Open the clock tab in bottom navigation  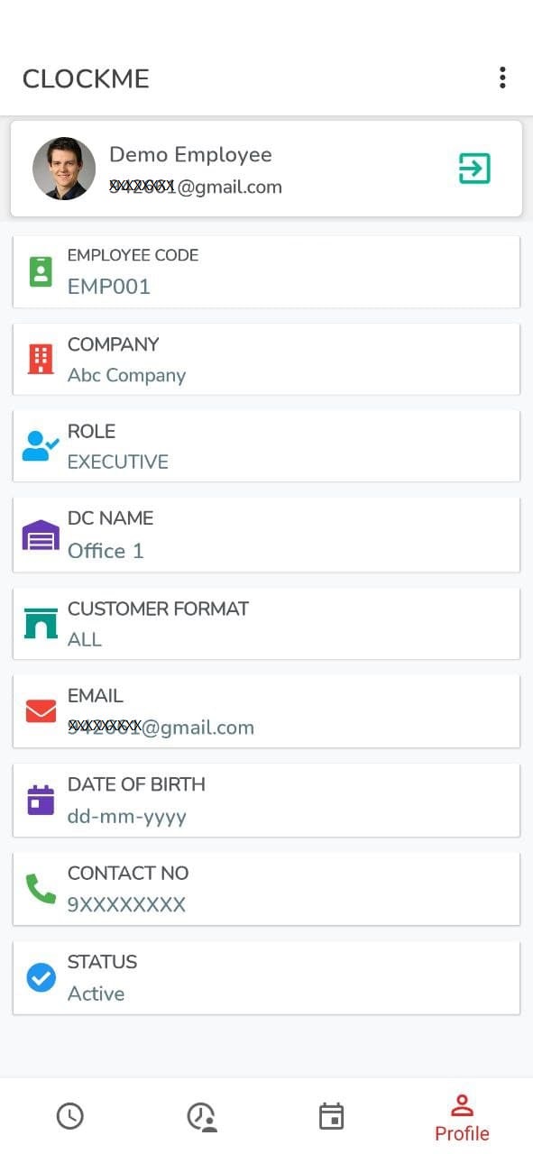point(70,1116)
